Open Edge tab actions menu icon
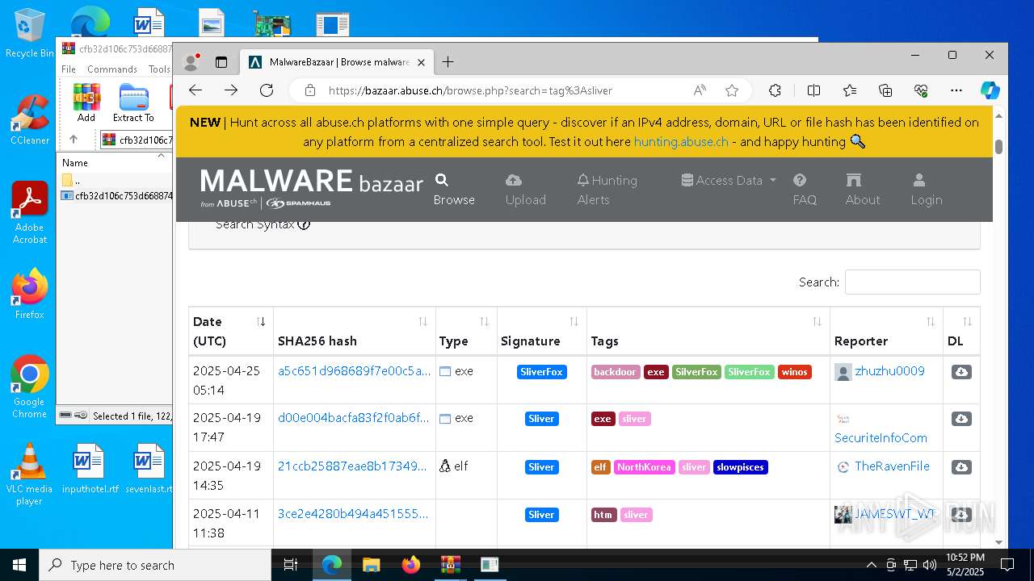This screenshot has height=581, width=1034. click(221, 61)
